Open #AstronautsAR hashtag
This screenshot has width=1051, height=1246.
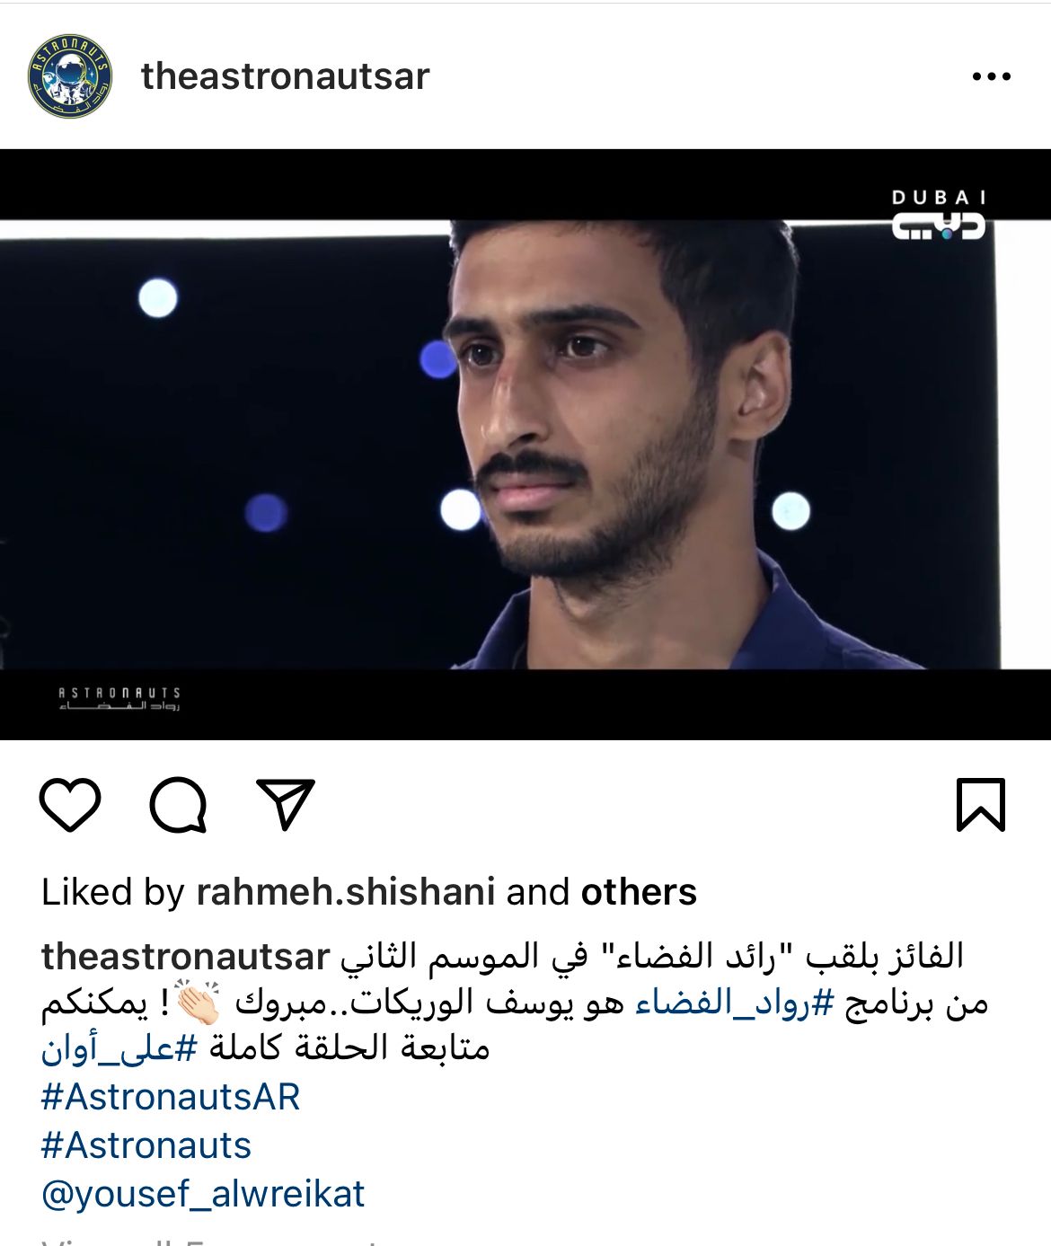point(171,1097)
